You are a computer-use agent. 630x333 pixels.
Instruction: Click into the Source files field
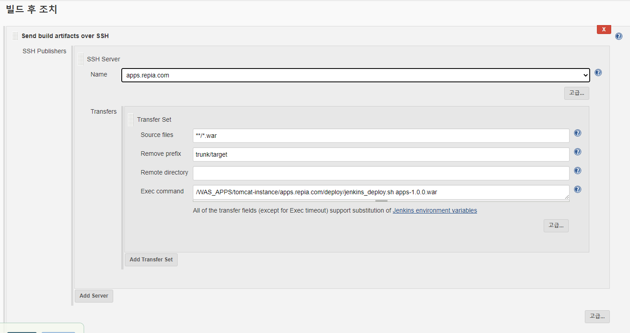pos(380,136)
